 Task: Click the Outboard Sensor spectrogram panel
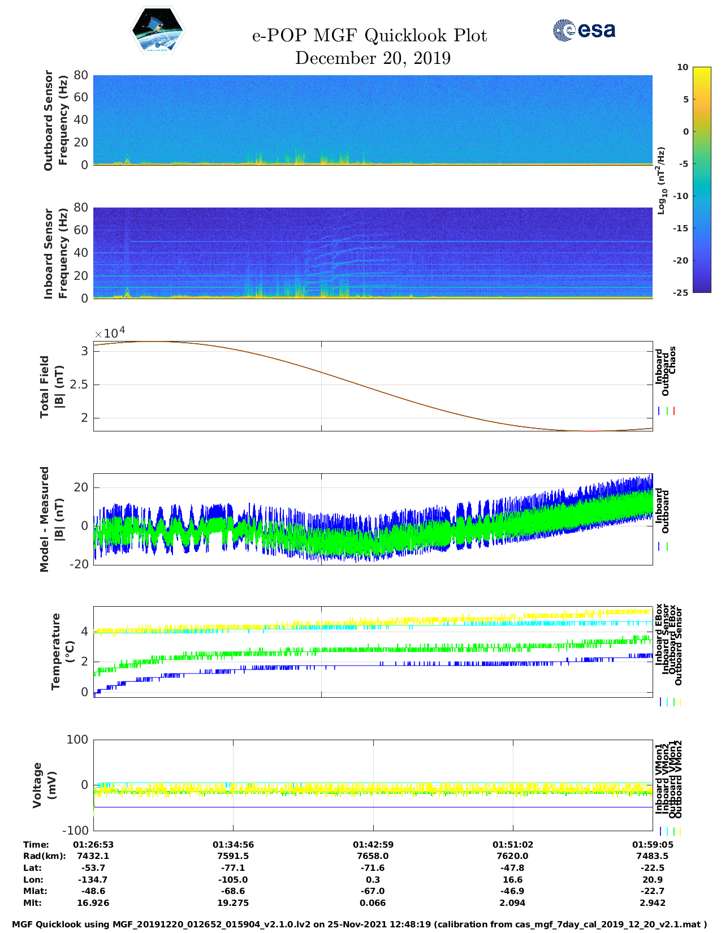pyautogui.click(x=373, y=119)
